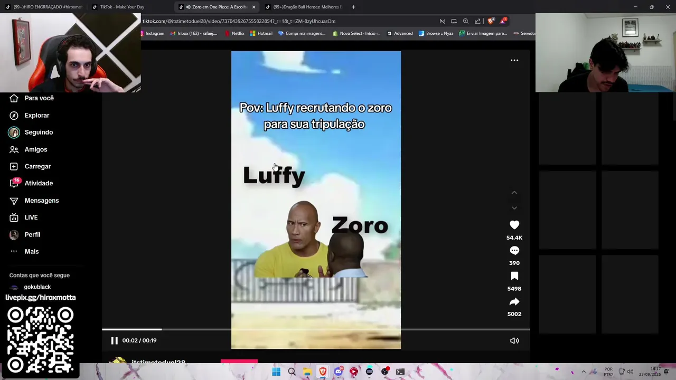The width and height of the screenshot is (676, 380).
Task: Share the video using the arrow icon
Action: pyautogui.click(x=514, y=302)
